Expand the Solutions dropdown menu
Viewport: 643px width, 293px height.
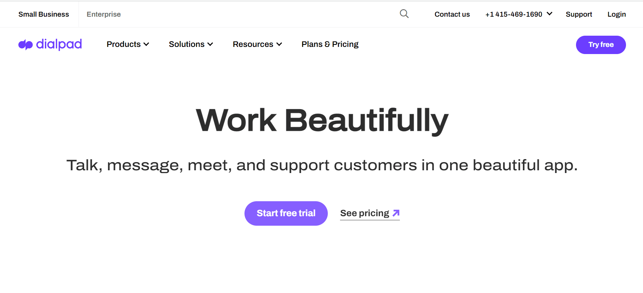pos(191,44)
